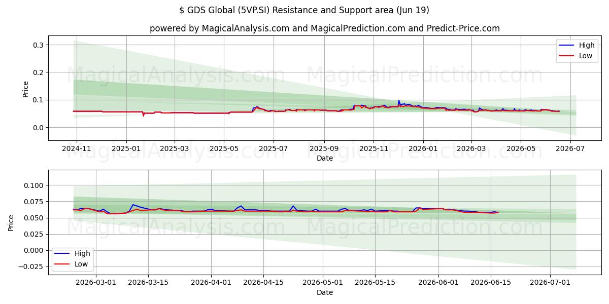The height and width of the screenshot is (304, 609).
Task: Click the bottom chart 'Price' axis label
Action: pyautogui.click(x=12, y=222)
